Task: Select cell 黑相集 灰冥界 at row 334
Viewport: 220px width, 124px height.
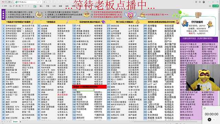Action: (x=155, y=118)
